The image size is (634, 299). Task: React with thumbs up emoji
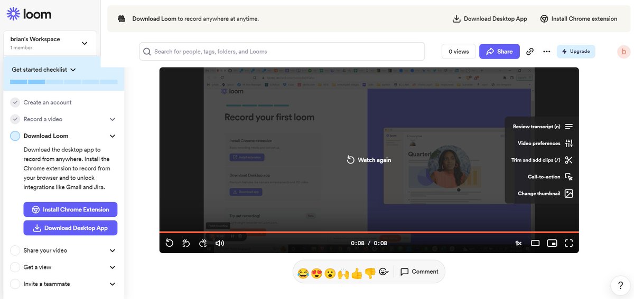click(357, 273)
